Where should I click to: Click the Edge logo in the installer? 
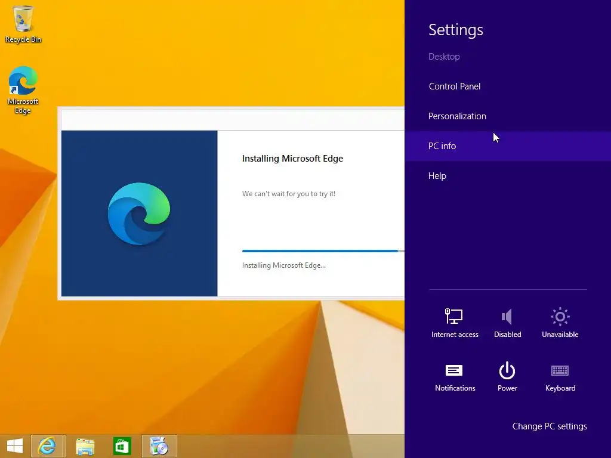coord(139,213)
